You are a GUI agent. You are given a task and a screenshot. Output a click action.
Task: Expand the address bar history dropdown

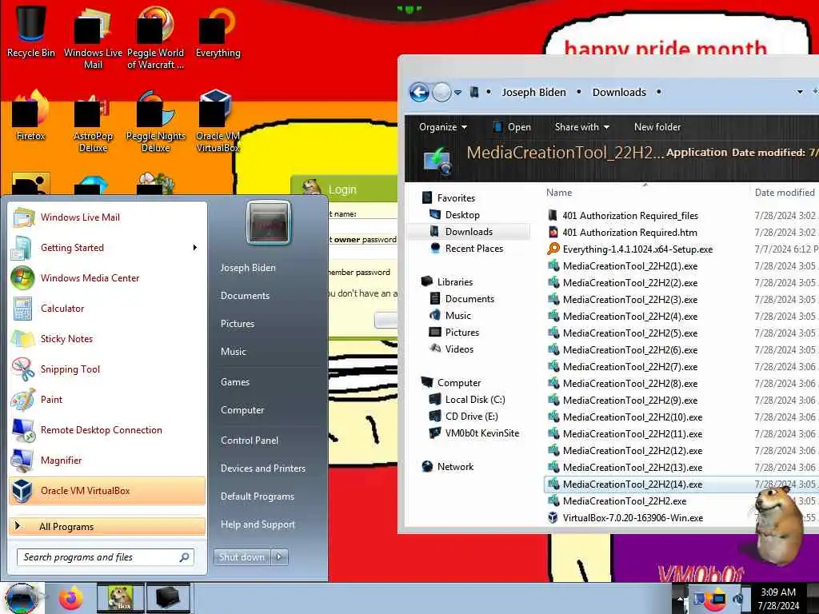800,92
